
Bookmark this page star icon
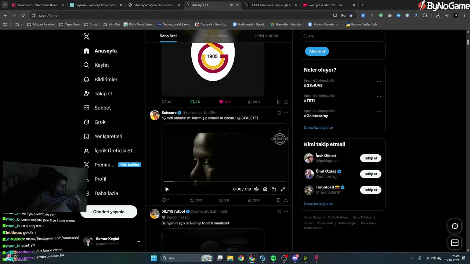(x=351, y=15)
